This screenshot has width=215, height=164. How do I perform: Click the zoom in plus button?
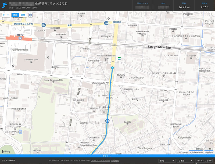(4, 15)
